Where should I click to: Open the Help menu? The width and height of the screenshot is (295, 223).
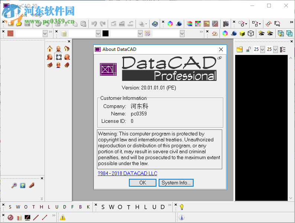coord(37,15)
